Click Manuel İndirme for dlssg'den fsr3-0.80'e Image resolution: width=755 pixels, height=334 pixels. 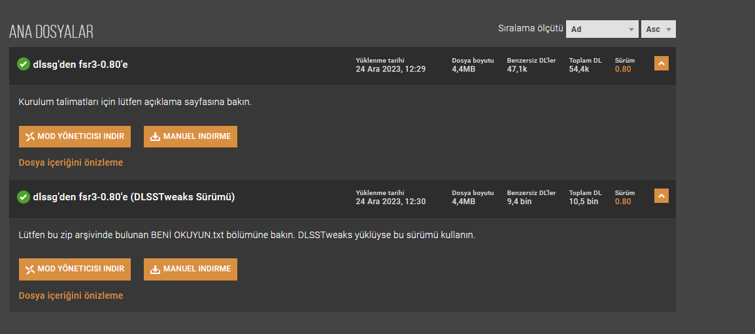point(190,136)
